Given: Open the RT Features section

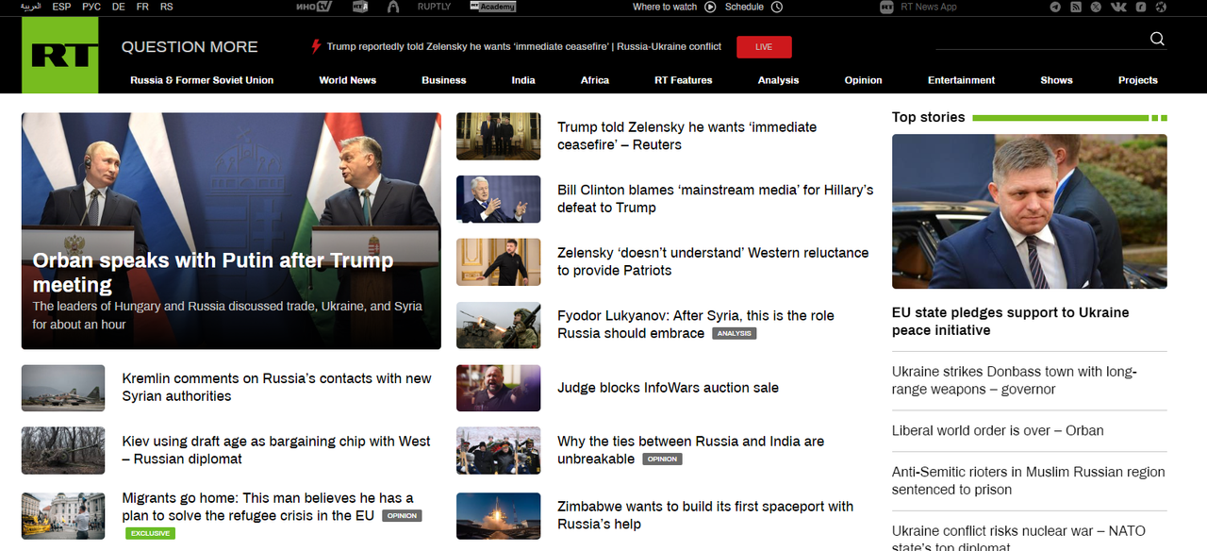Looking at the screenshot, I should coord(684,80).
